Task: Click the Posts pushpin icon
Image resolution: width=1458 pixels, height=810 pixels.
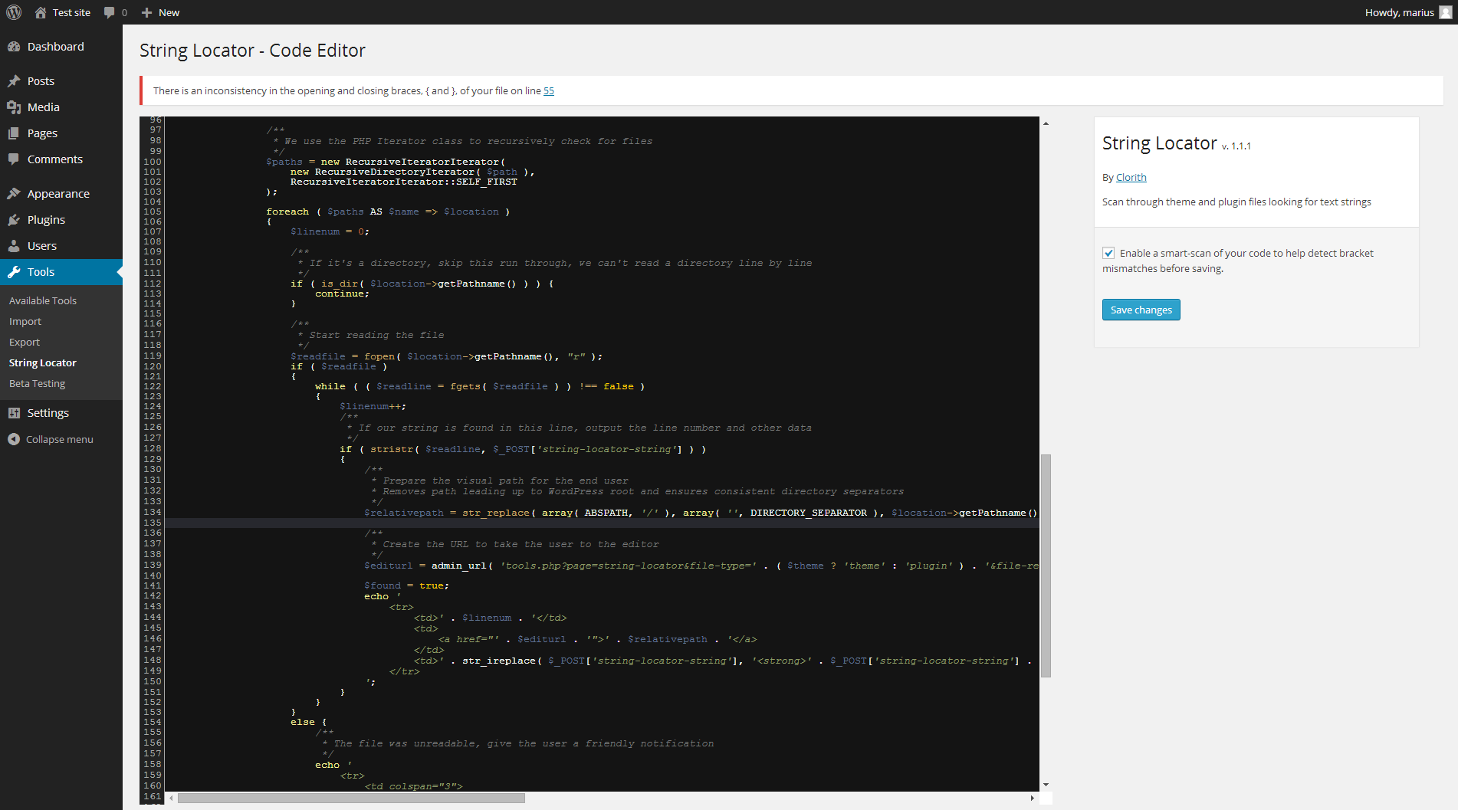Action: 14,81
